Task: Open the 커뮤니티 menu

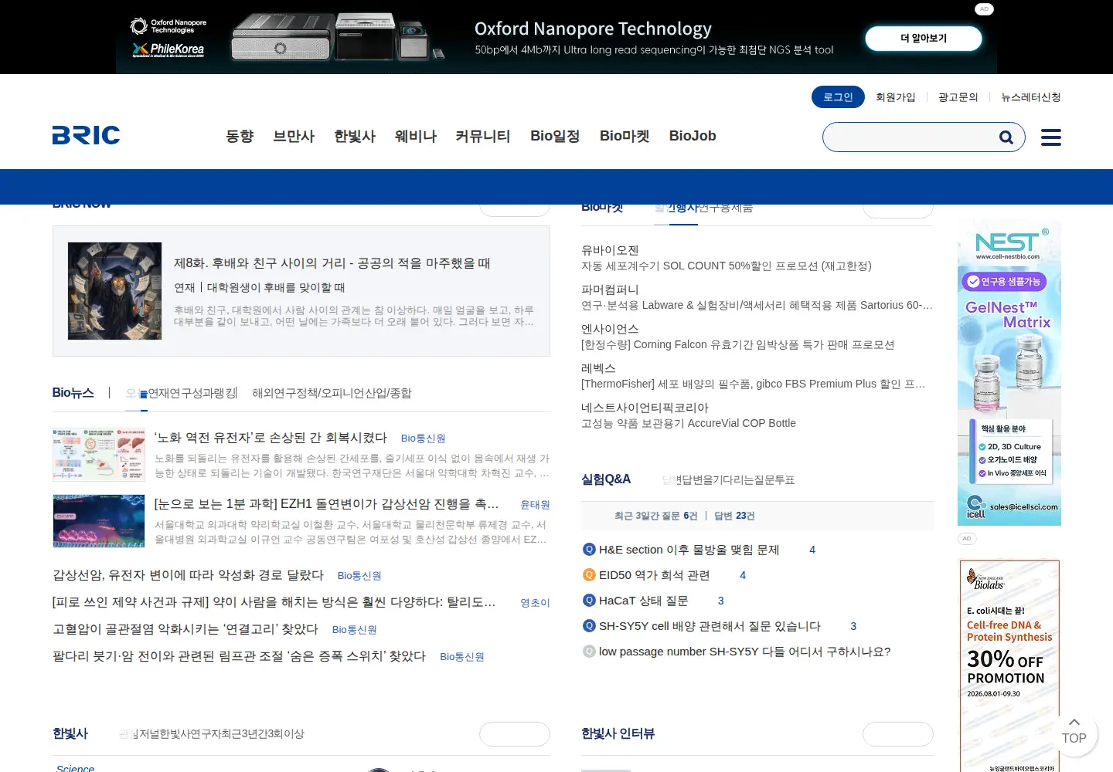Action: coord(483,136)
